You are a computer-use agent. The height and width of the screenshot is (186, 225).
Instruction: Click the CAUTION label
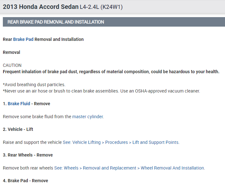coord(12,65)
